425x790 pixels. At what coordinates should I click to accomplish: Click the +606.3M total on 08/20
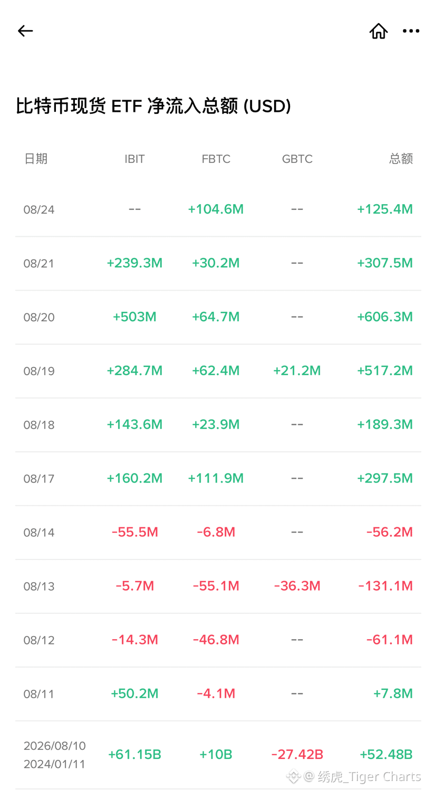384,317
